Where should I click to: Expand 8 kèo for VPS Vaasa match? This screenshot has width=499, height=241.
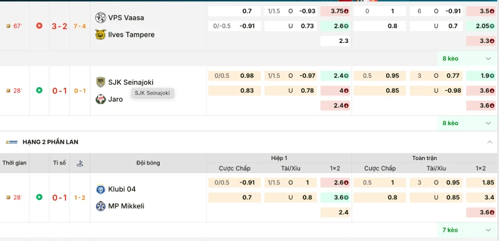[467, 59]
